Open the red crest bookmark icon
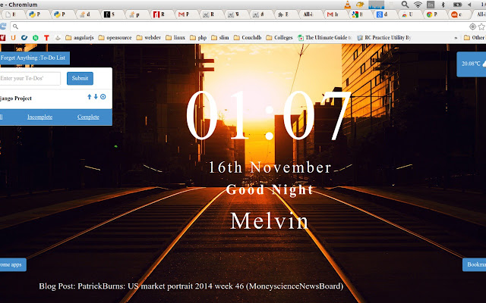 (3, 38)
